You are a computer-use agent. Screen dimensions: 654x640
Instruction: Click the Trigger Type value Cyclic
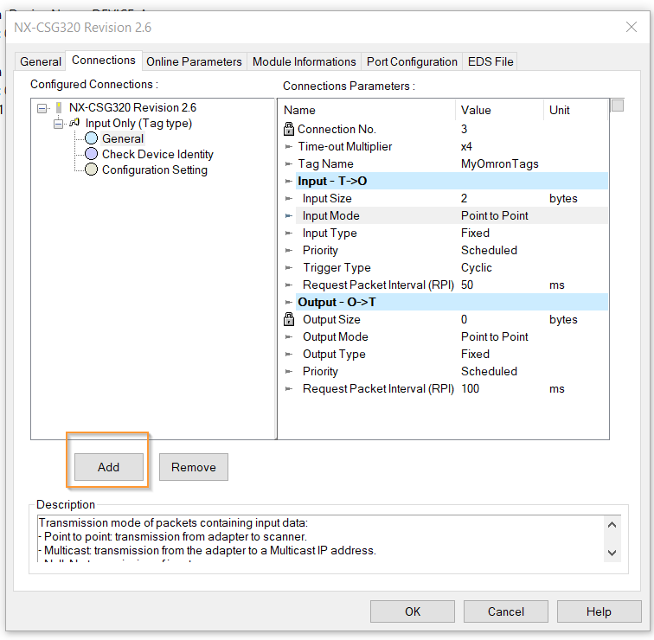[x=477, y=267]
